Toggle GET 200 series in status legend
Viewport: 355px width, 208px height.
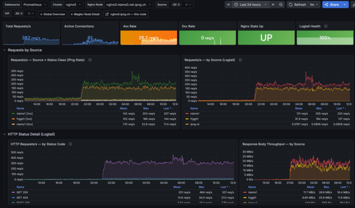pos(22,192)
